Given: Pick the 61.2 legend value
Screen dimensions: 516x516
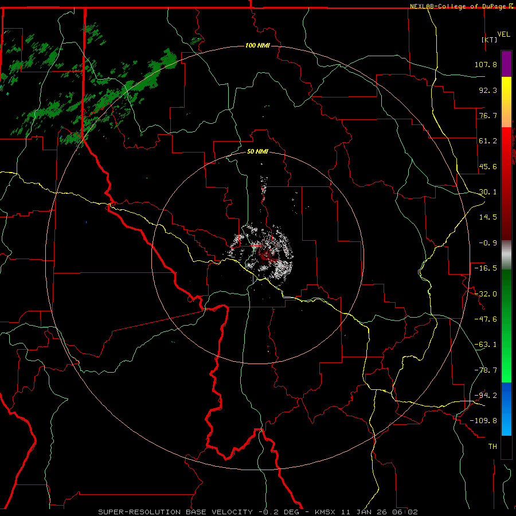Looking at the screenshot, I should [488, 141].
